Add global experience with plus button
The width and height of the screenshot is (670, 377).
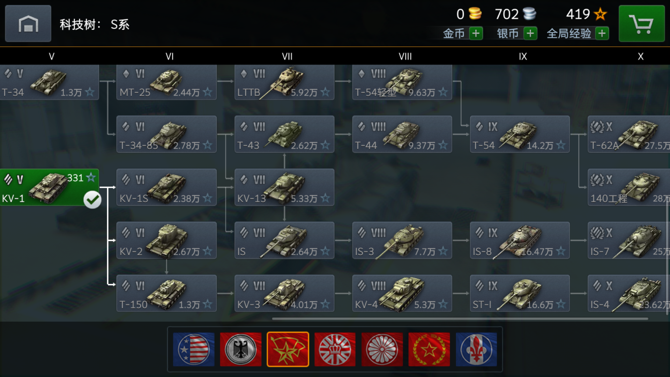point(602,34)
